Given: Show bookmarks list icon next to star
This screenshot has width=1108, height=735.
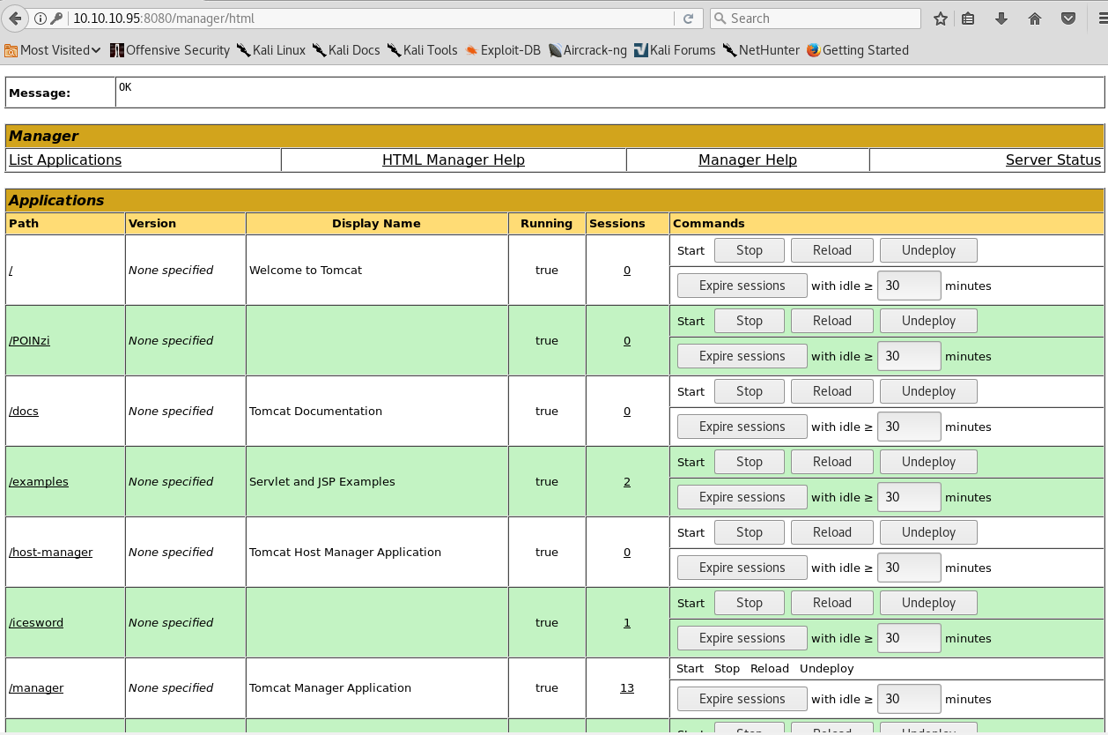Looking at the screenshot, I should pyautogui.click(x=968, y=19).
